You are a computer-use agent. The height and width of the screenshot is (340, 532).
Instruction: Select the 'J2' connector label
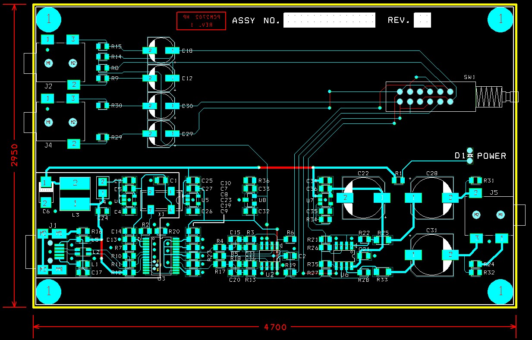(48, 86)
